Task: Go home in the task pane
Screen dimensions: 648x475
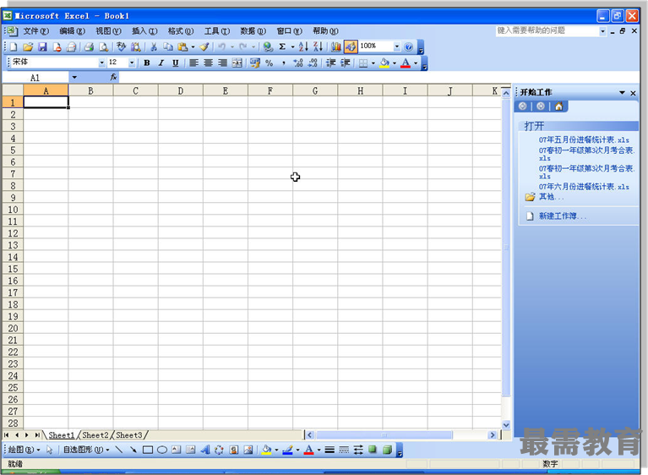Action: pyautogui.click(x=558, y=106)
